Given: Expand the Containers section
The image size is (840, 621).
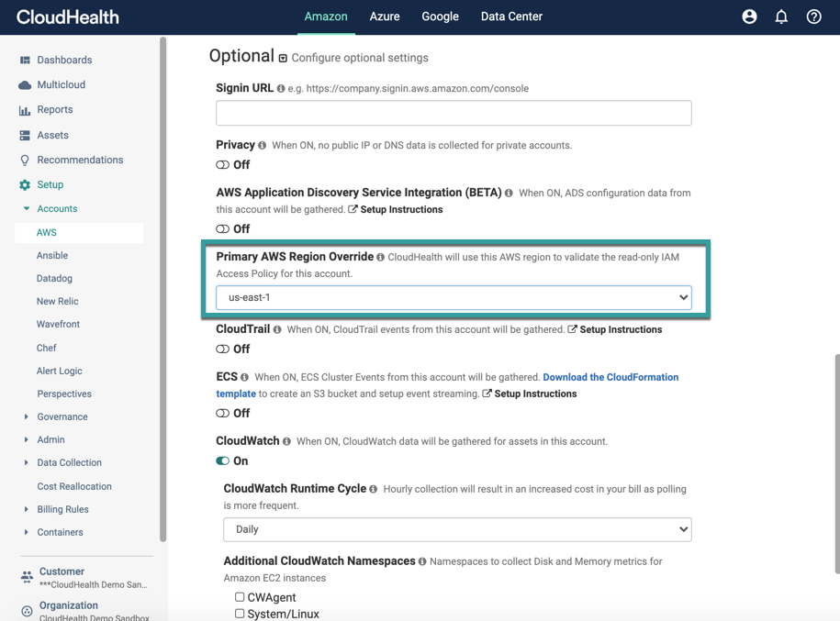Looking at the screenshot, I should point(27,532).
